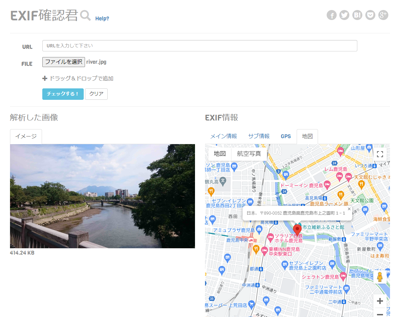
Task: Click the ドラッグ&ドロップで追加 plus area
Action: pos(78,78)
